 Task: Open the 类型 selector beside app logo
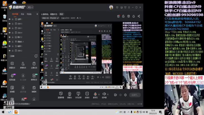[30, 7]
